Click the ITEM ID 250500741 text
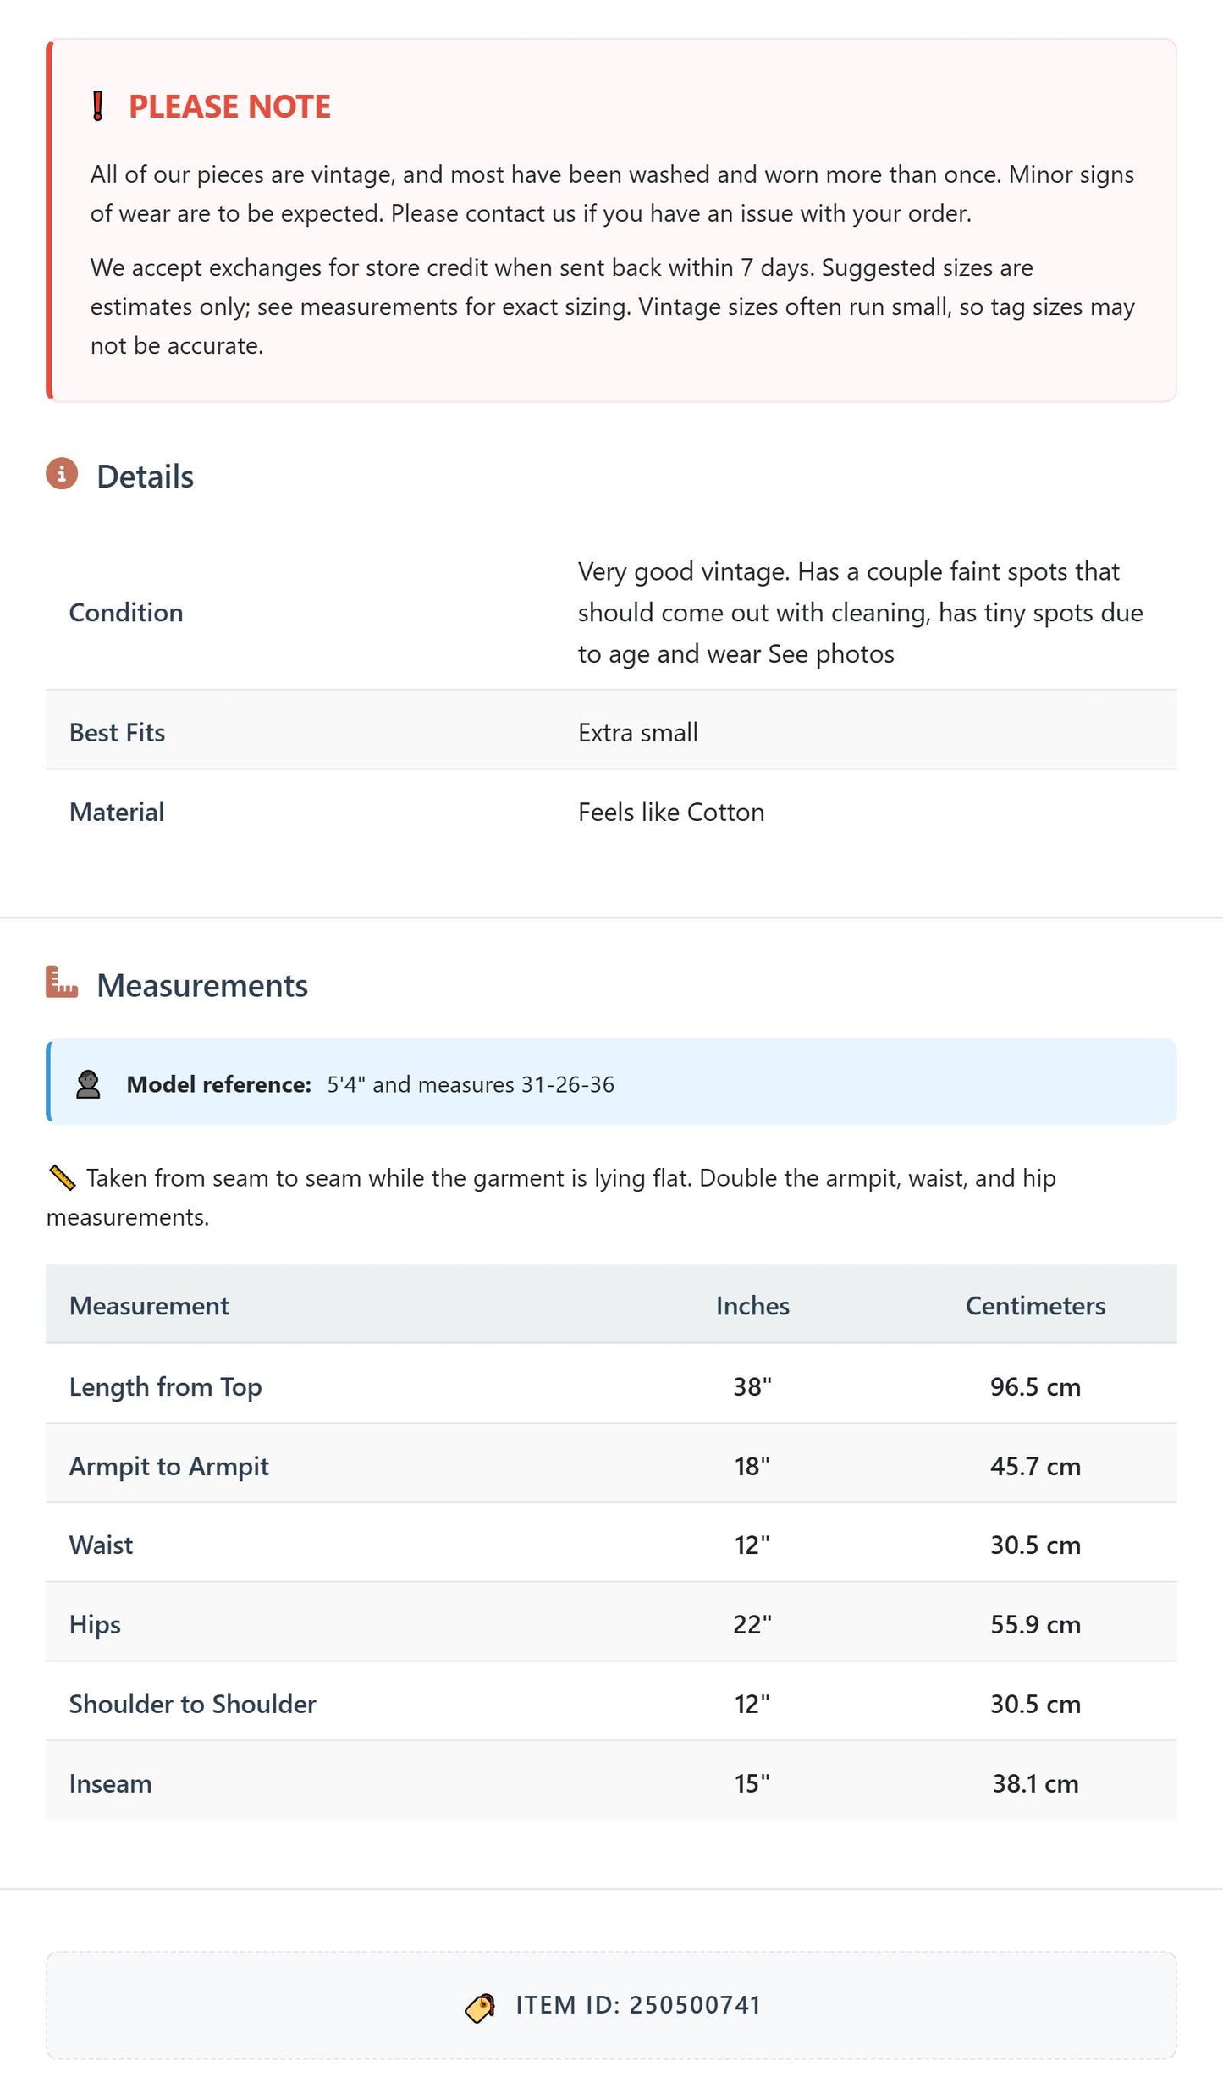The height and width of the screenshot is (2099, 1223). click(x=638, y=2005)
